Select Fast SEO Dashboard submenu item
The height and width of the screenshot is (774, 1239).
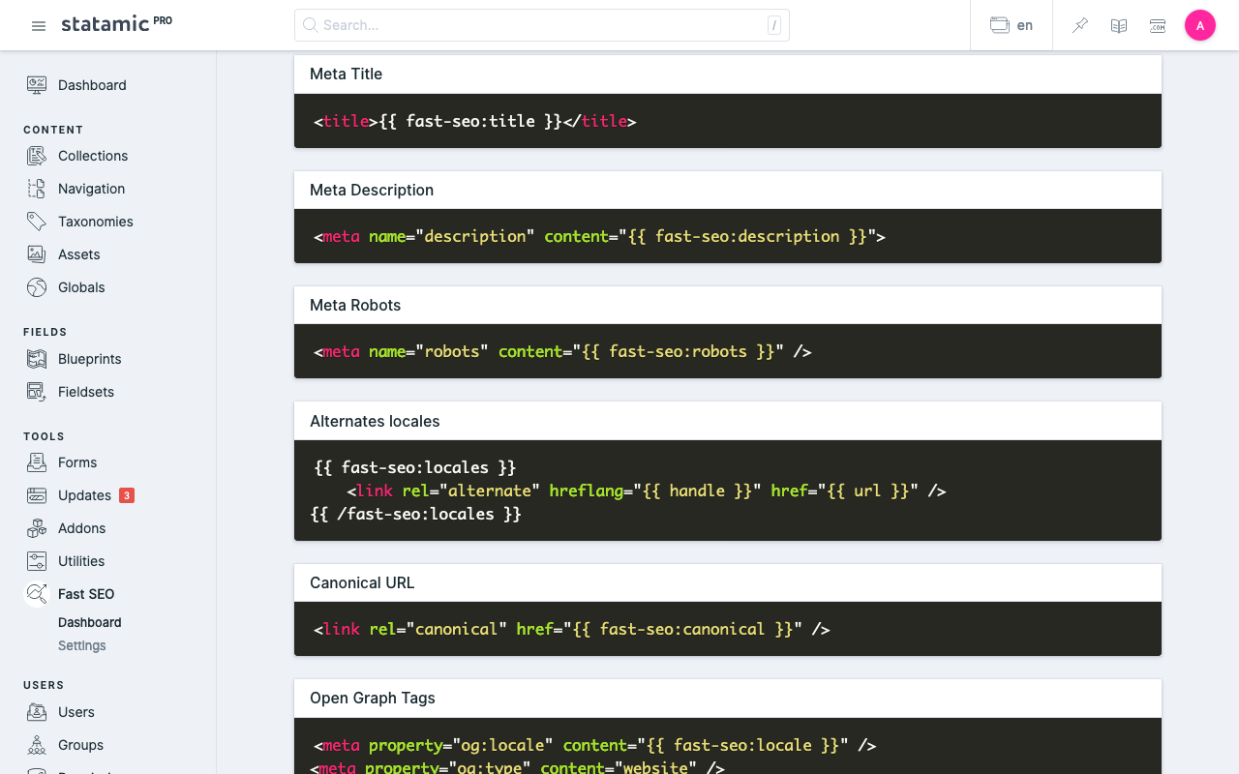coord(90,623)
